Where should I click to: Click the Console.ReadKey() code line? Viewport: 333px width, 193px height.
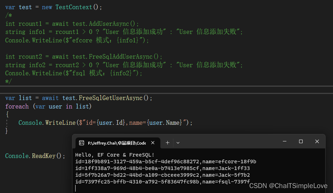point(35,156)
